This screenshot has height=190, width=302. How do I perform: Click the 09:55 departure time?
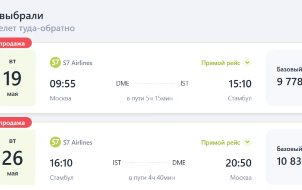63,84
